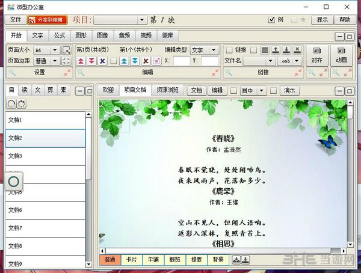The width and height of the screenshot is (361, 273).
Task: Click the fit-margins corner brackets icon
Action: 66,61
